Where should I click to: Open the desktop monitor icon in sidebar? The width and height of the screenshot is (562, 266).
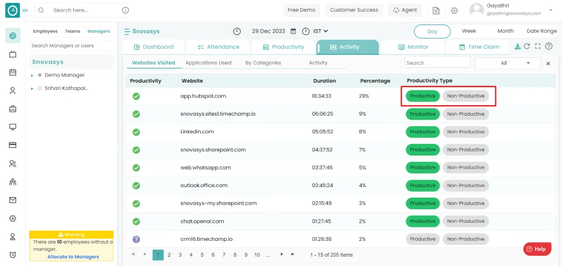click(x=12, y=127)
